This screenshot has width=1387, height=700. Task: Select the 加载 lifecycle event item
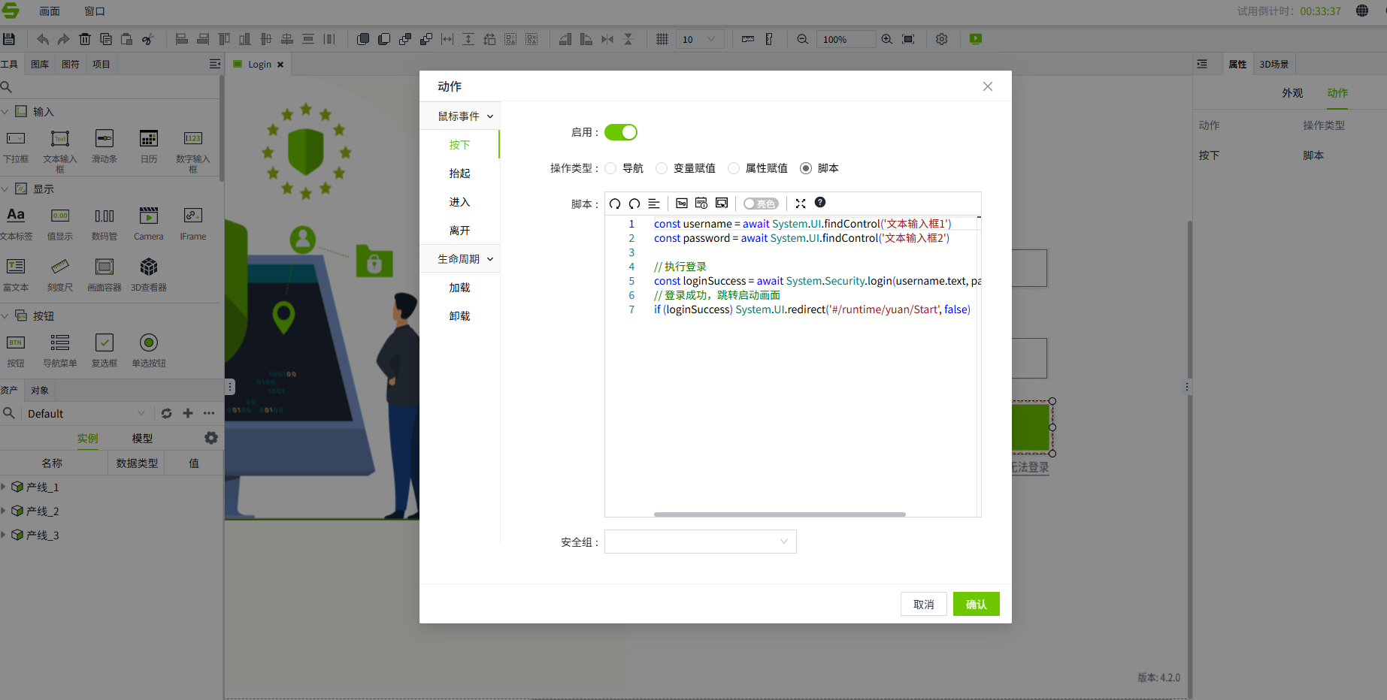click(459, 288)
